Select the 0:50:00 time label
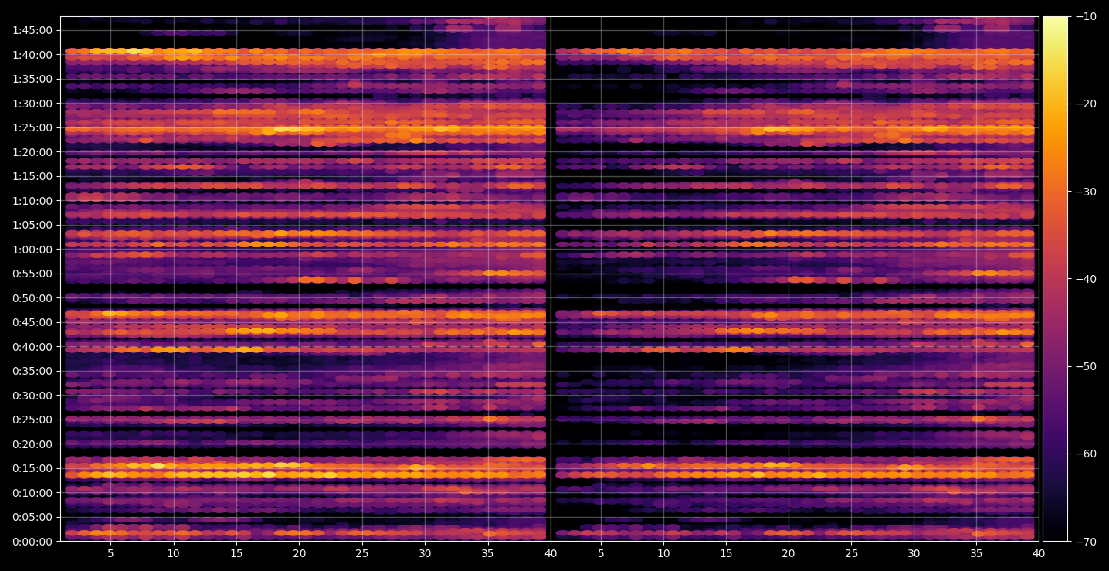Viewport: 1109px width, 571px height. point(32,298)
